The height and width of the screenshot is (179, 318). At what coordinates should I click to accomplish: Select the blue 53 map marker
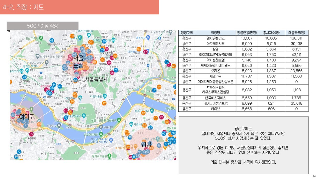[x=102, y=50]
